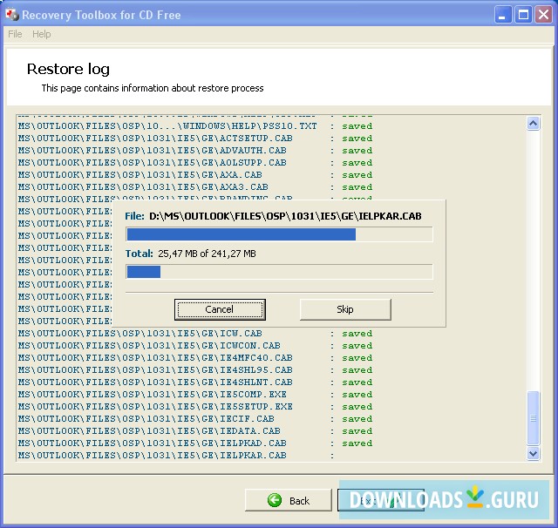Screen dimensions: 558x528
Task: Select the IECIF.CAB log entry
Action: (x=195, y=419)
